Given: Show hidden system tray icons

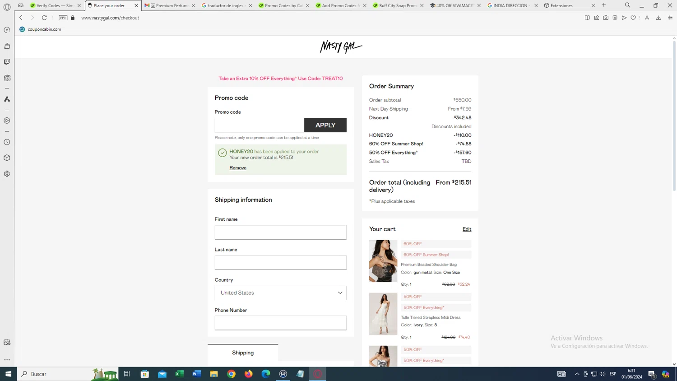Looking at the screenshot, I should (x=577, y=374).
